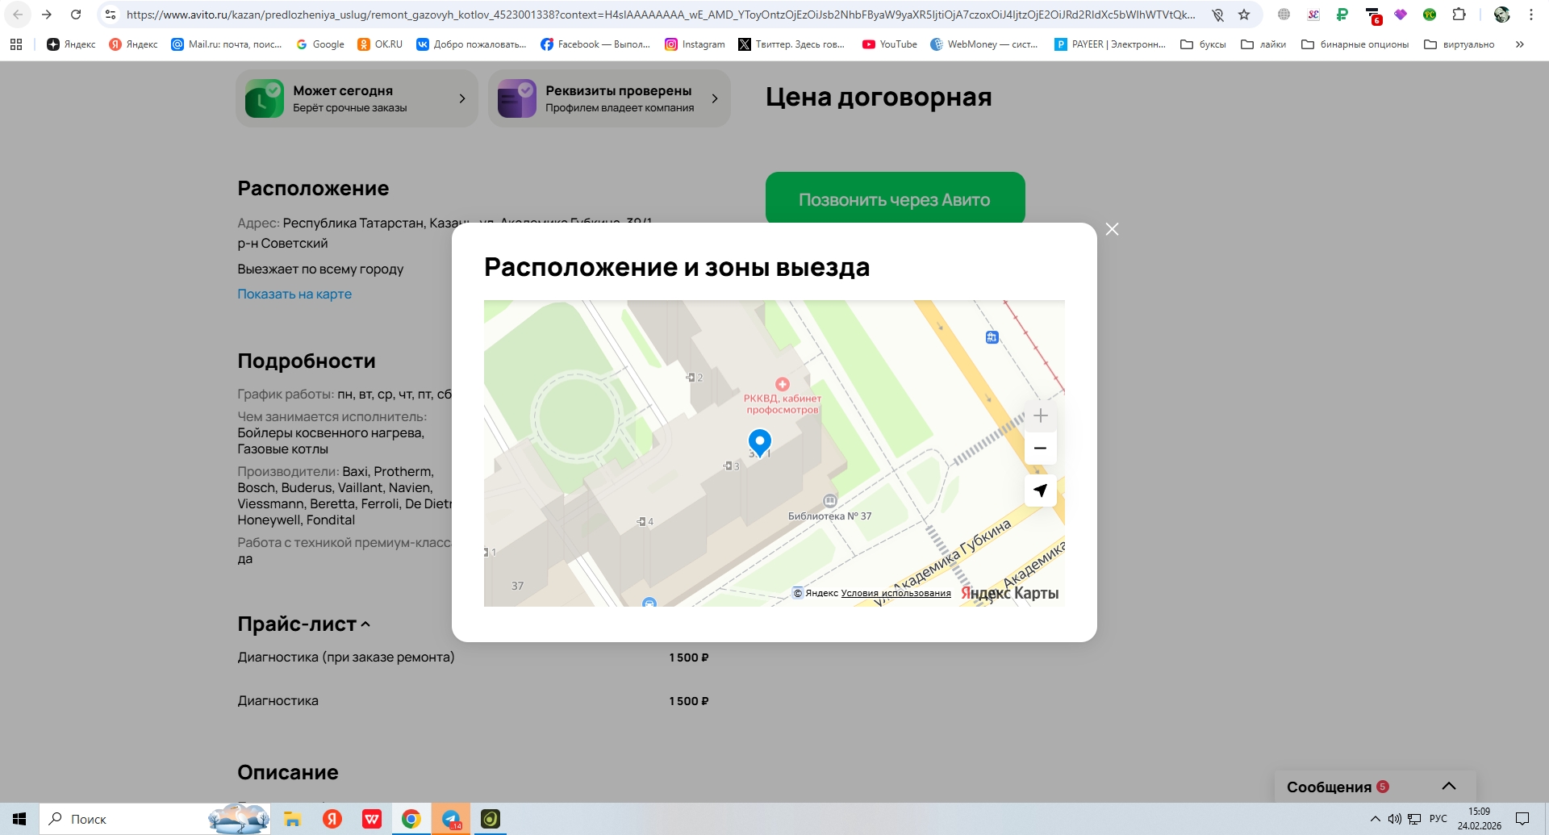The height and width of the screenshot is (835, 1549).
Task: Click the blue location pin on map
Action: click(759, 441)
